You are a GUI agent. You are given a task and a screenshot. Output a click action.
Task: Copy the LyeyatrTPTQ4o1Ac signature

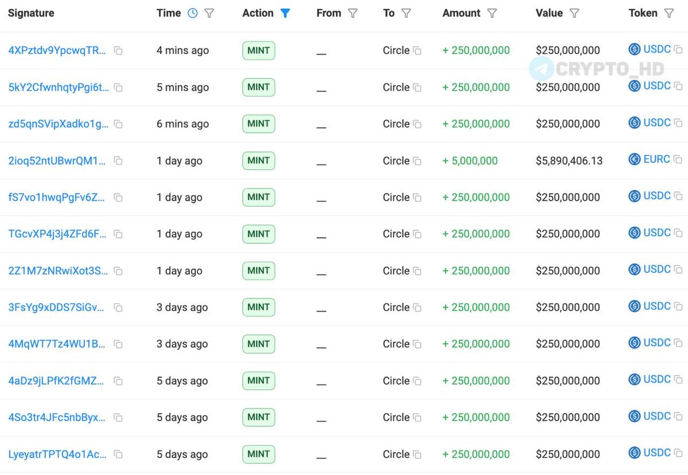[118, 454]
